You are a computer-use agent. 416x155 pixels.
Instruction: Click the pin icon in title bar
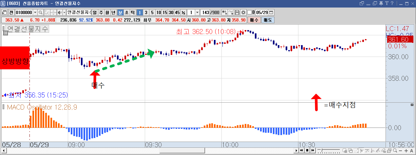(x=381, y=3)
